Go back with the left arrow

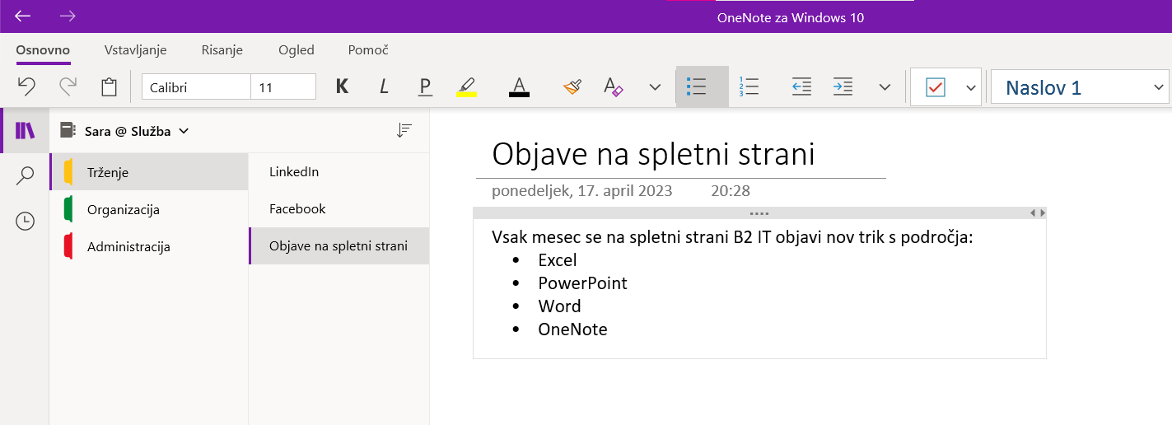tap(23, 16)
